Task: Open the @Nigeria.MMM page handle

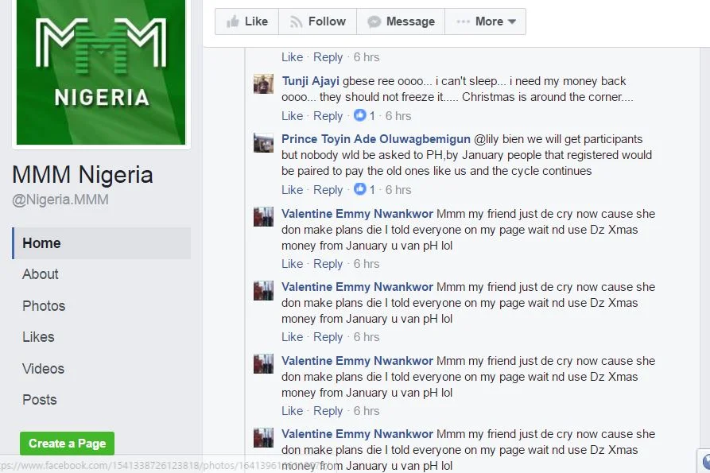Action: point(60,200)
